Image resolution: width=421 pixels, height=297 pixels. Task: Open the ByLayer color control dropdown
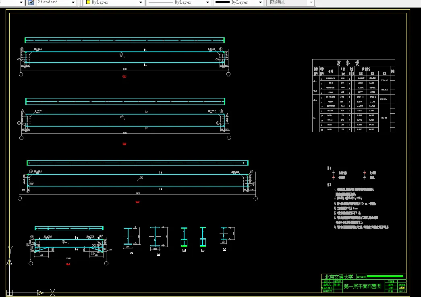141,2
